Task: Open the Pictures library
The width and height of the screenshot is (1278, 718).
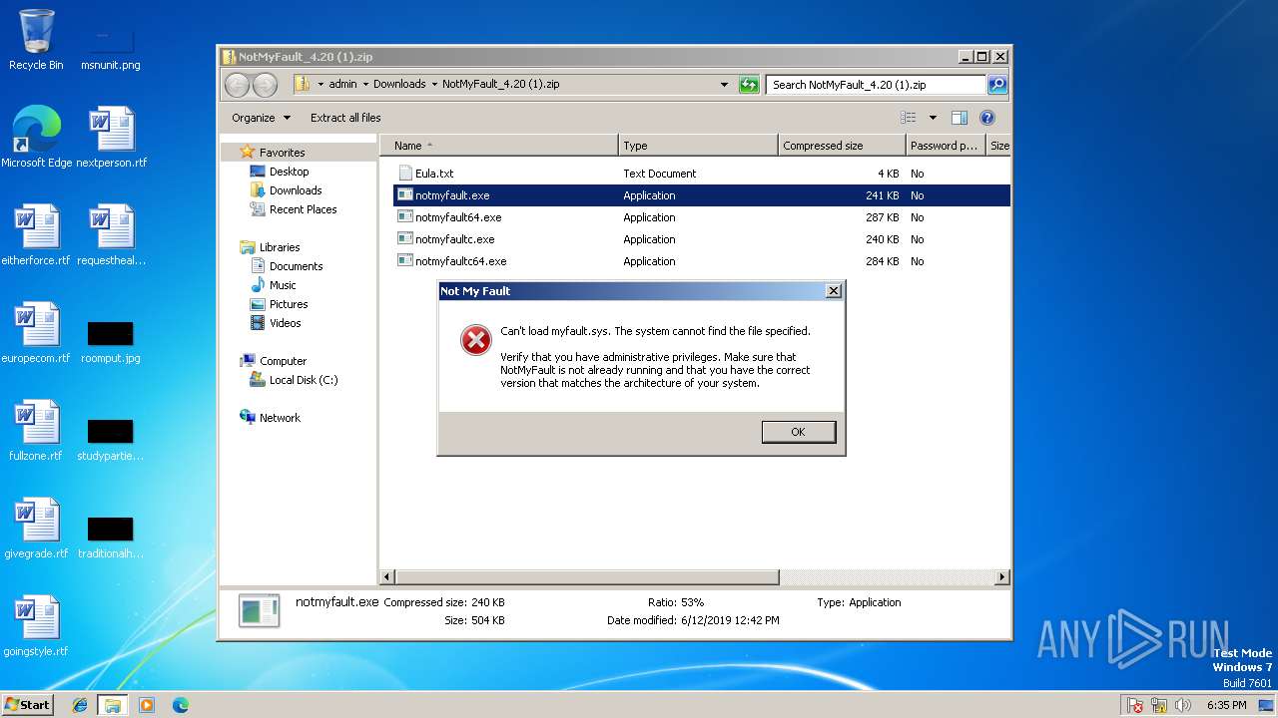Action: point(289,304)
